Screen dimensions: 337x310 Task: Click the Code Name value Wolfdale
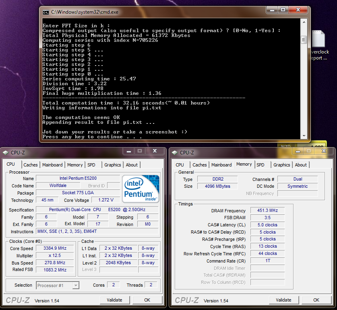point(58,185)
